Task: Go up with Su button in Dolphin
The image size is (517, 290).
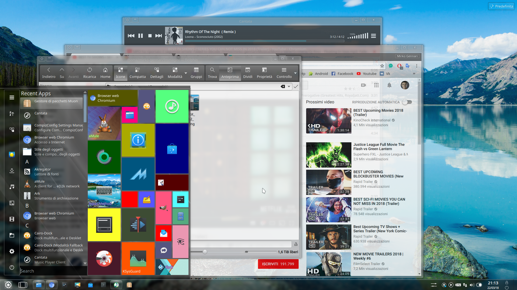Action: coord(62,73)
